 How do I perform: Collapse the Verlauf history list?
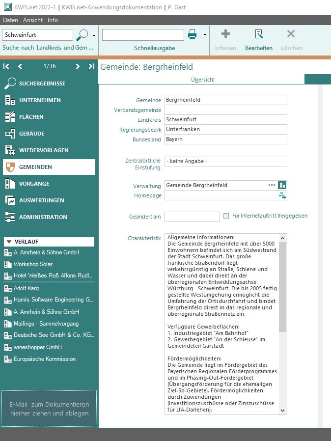click(x=9, y=242)
